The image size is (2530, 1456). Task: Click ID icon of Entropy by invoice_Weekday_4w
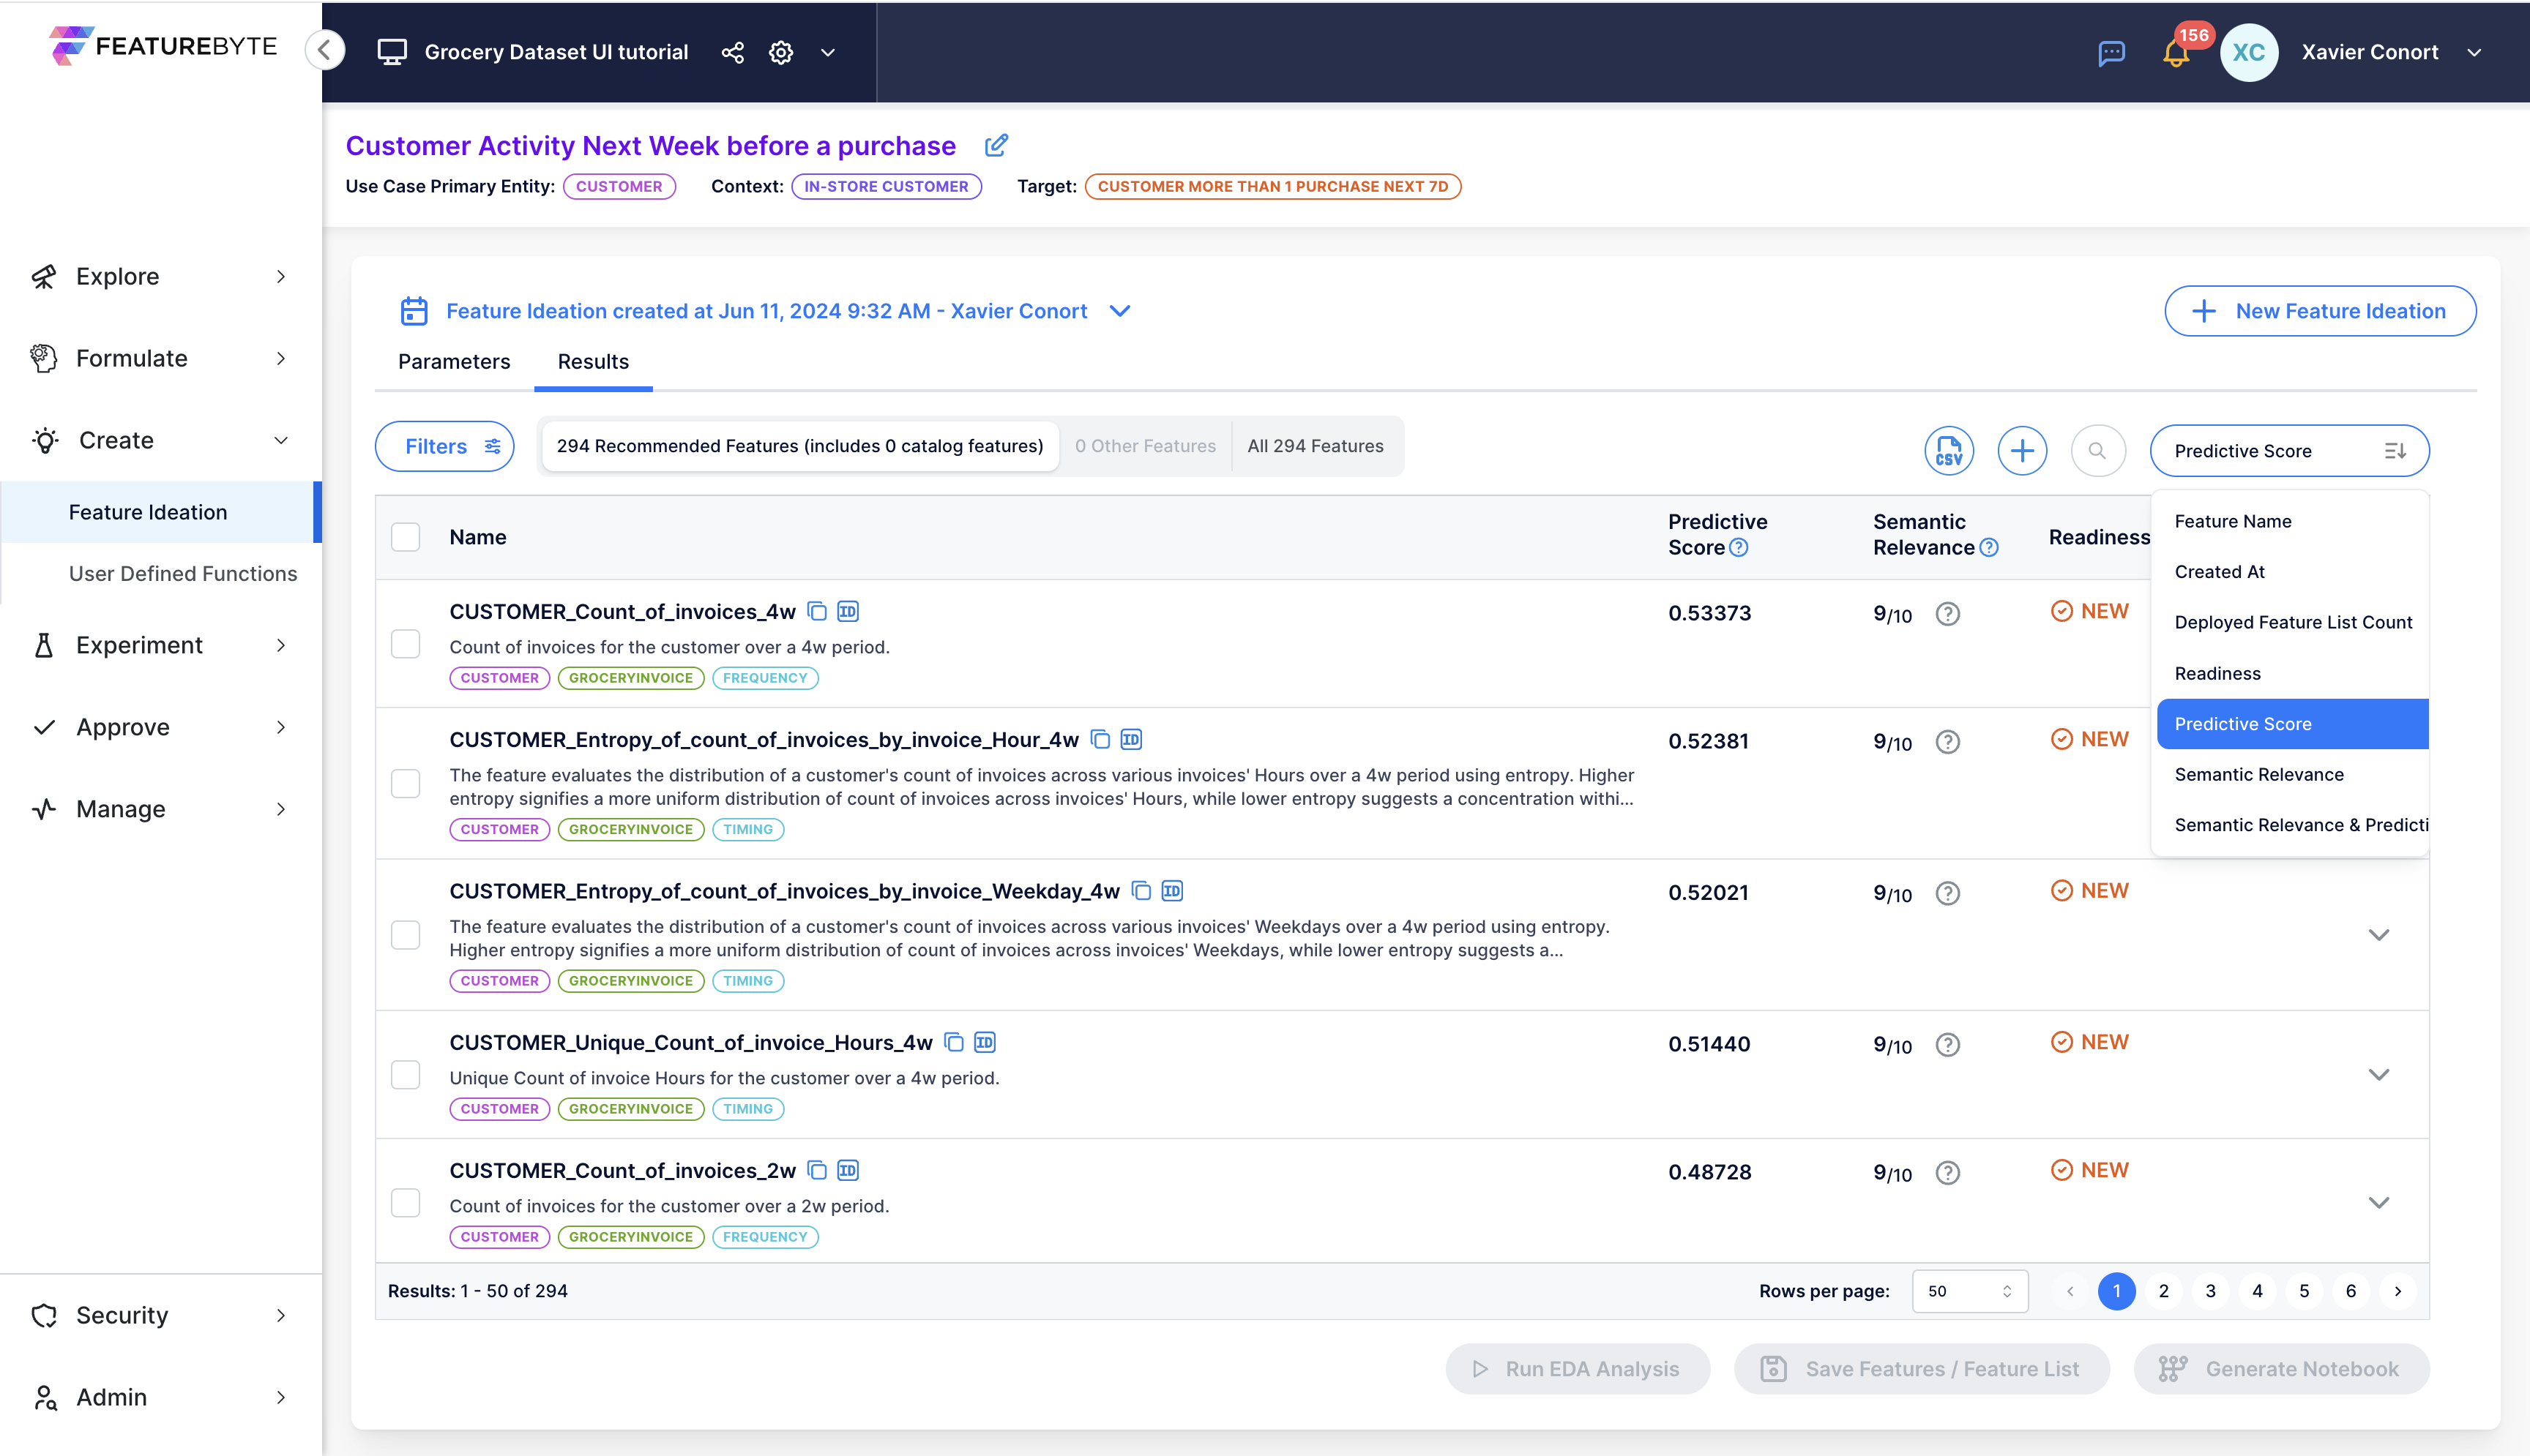coord(1173,890)
